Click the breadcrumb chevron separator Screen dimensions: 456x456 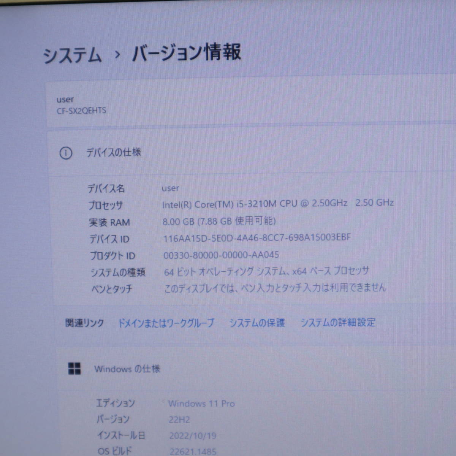(x=117, y=55)
